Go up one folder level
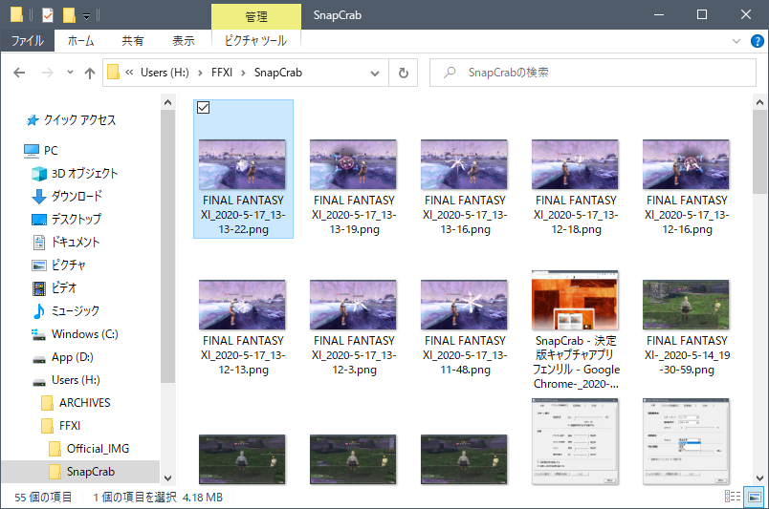769x509 pixels. coord(89,73)
